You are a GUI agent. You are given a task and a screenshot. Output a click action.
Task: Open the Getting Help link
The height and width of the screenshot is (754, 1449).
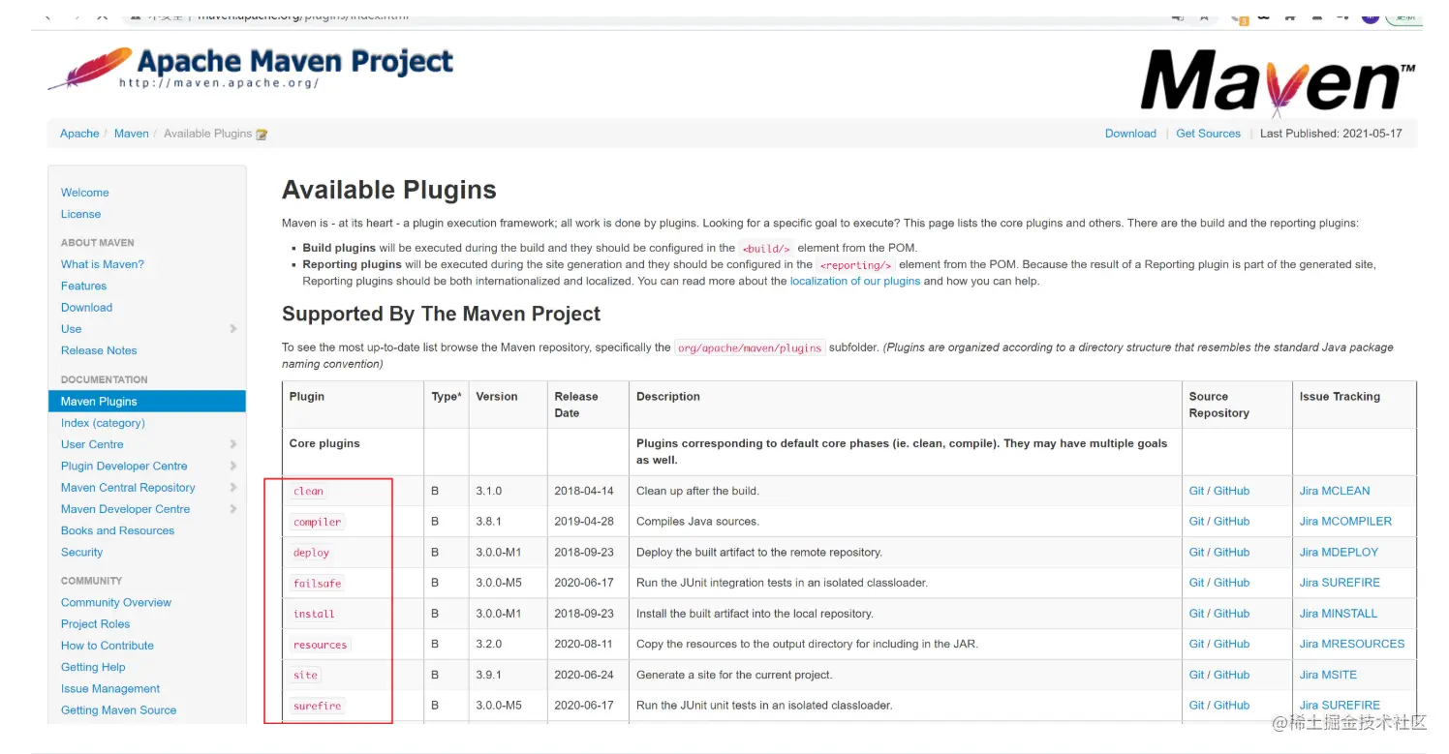93,667
